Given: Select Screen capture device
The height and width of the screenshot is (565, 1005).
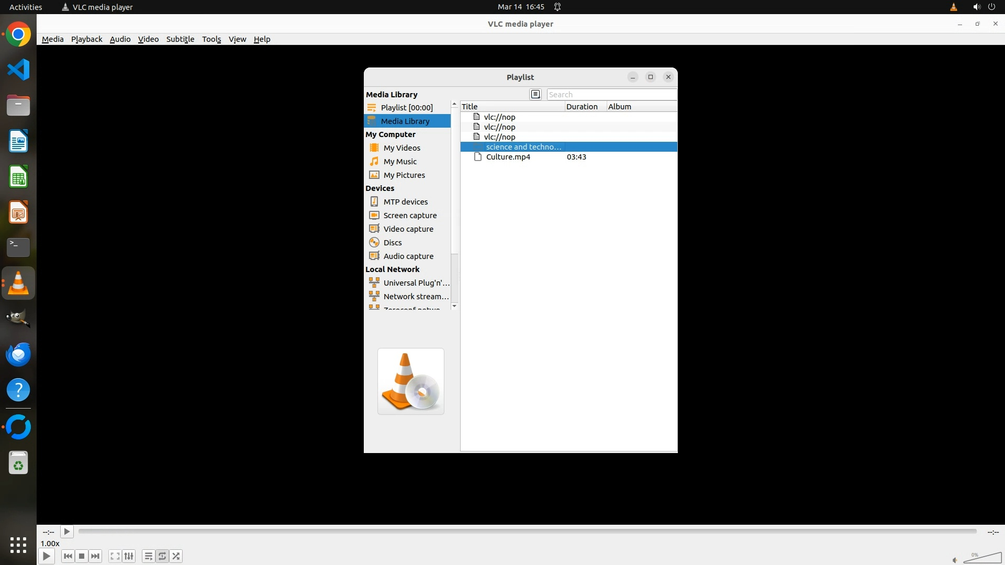Looking at the screenshot, I should click(x=409, y=216).
